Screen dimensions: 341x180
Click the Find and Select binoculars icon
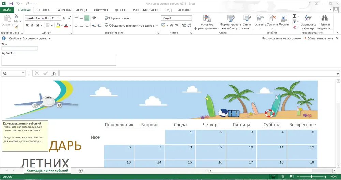325,18
